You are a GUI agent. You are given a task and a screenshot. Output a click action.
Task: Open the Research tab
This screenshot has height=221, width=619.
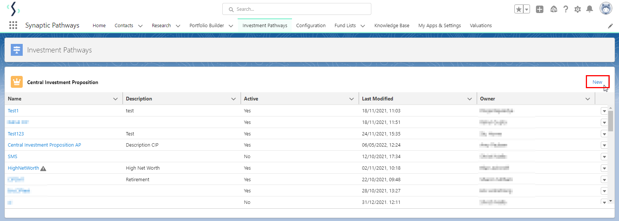coord(161,26)
